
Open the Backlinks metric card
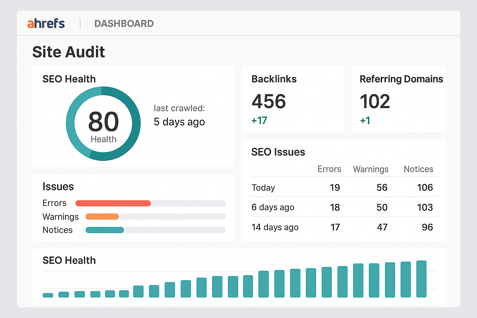(x=293, y=99)
